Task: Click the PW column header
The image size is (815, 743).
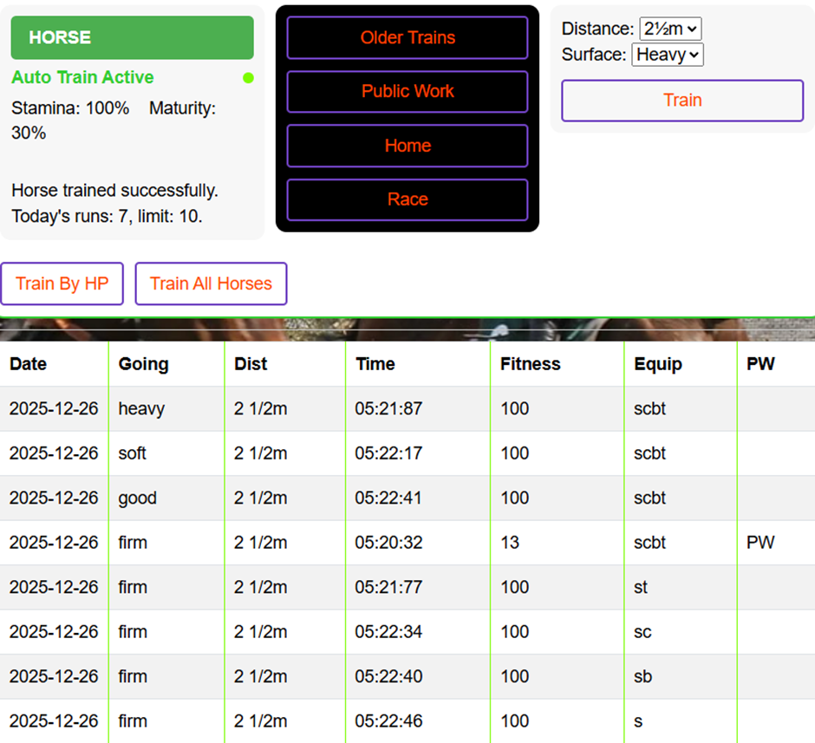Action: tap(760, 364)
